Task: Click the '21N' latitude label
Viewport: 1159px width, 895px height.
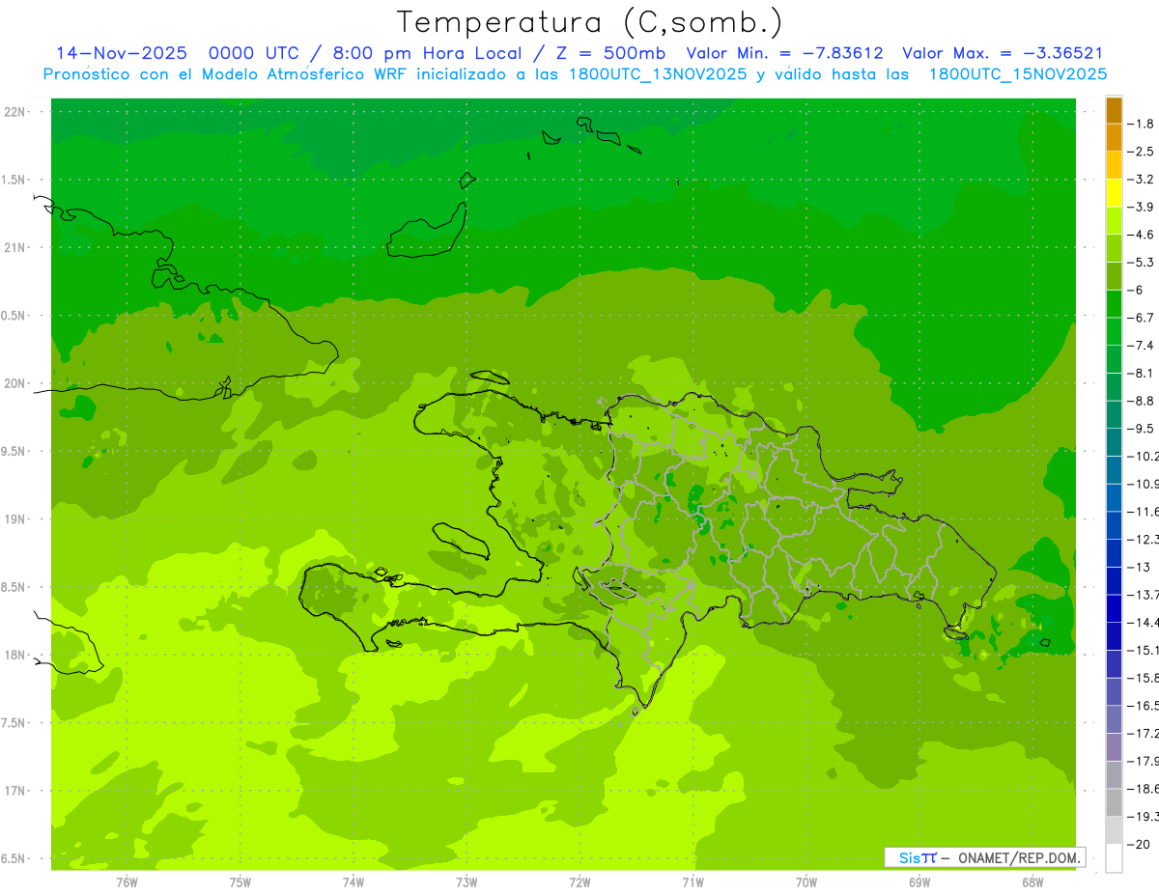Action: (x=15, y=248)
